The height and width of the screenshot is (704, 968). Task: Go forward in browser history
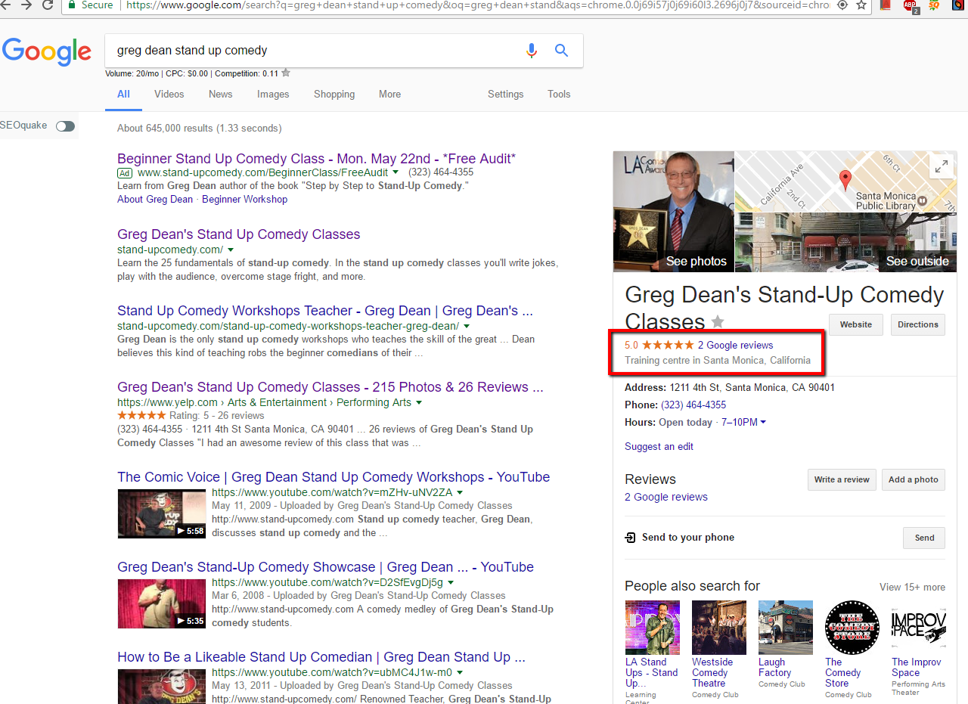[25, 5]
